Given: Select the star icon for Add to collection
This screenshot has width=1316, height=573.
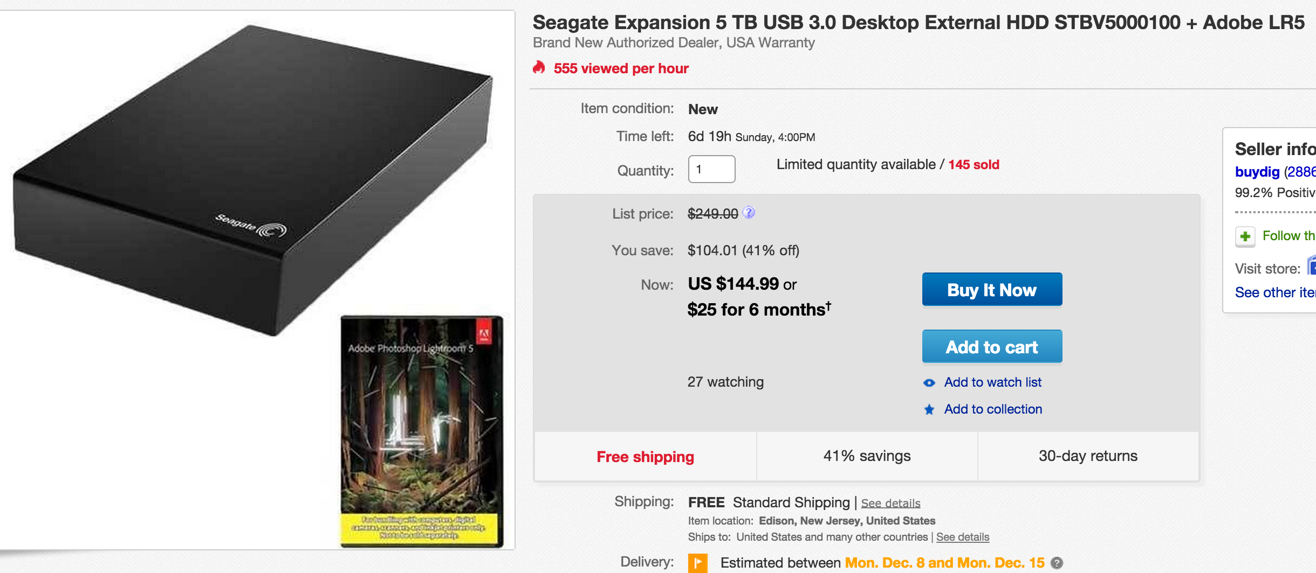Looking at the screenshot, I should tap(928, 409).
